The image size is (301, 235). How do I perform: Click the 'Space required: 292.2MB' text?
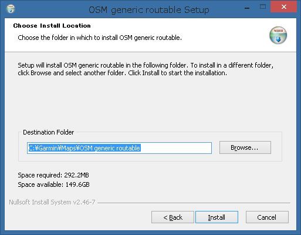[53, 175]
